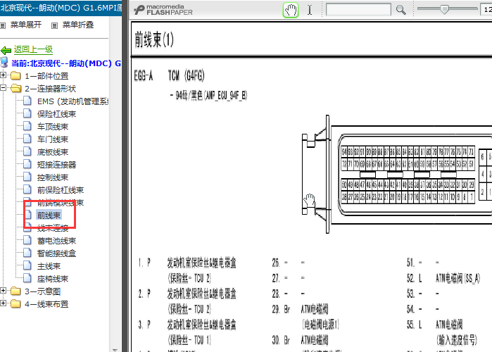The height and width of the screenshot is (352, 492).
Task: Click the page icon beside 主线束
Action: coord(27,265)
